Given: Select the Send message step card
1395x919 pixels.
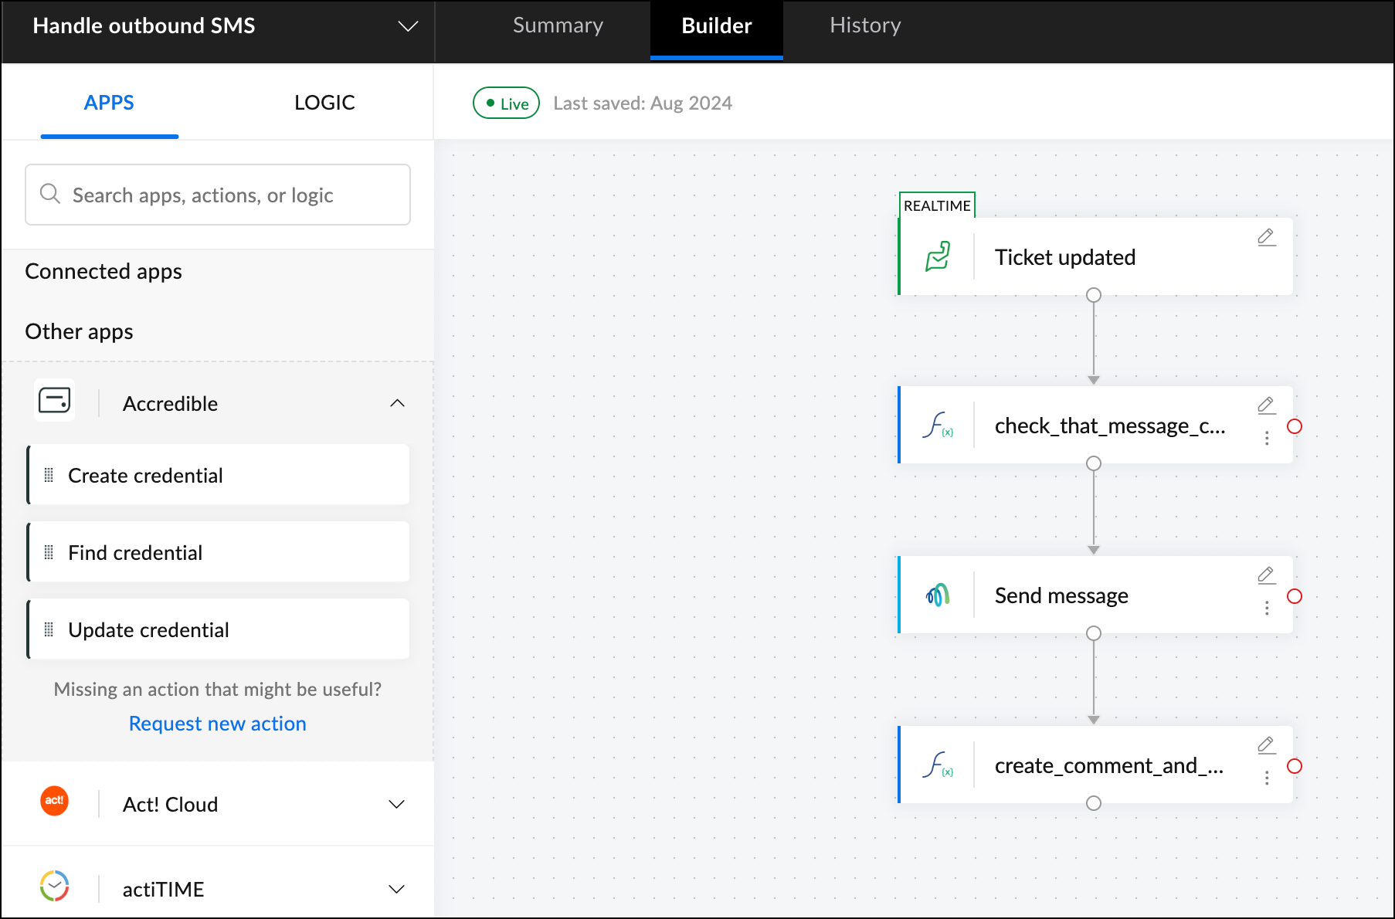Looking at the screenshot, I should (1096, 595).
